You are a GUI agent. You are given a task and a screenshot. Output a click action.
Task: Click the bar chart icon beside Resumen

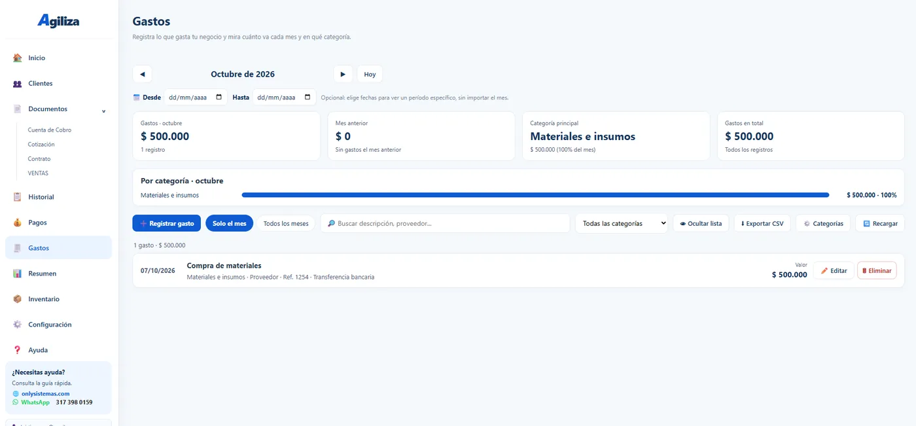18,274
